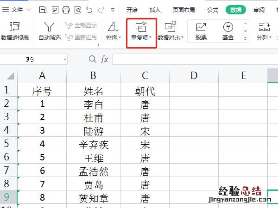Open the 排序 sort dropdown
The height and width of the screenshot is (208, 278).
coord(114,31)
